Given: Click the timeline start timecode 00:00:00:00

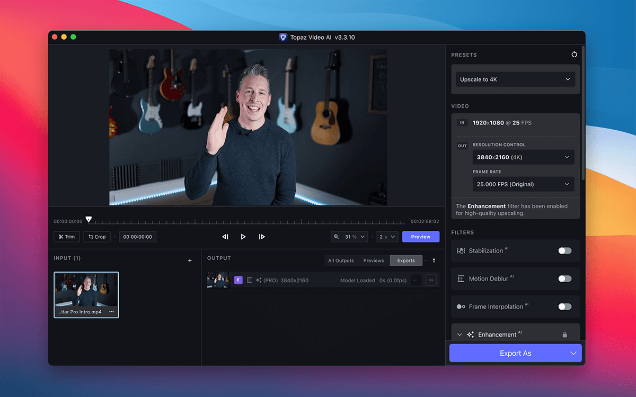Looking at the screenshot, I should [x=68, y=221].
